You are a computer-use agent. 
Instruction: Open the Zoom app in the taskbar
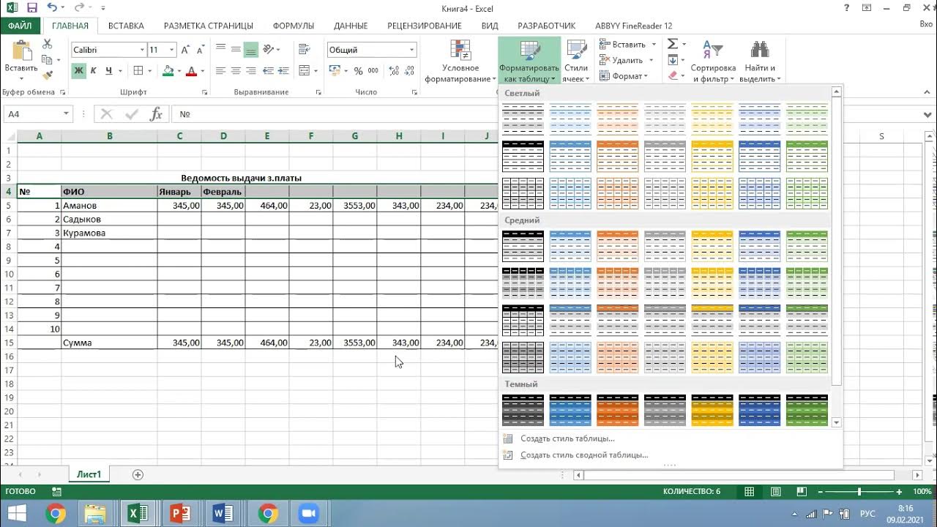click(x=309, y=514)
